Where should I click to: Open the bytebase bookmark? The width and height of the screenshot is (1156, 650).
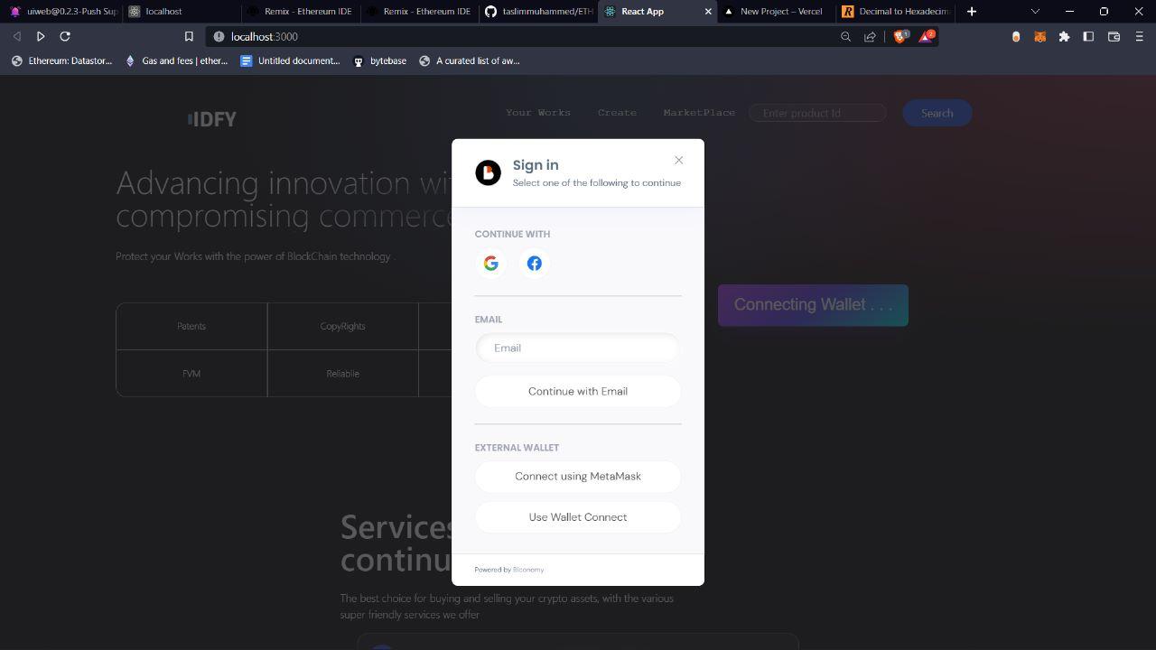(379, 60)
